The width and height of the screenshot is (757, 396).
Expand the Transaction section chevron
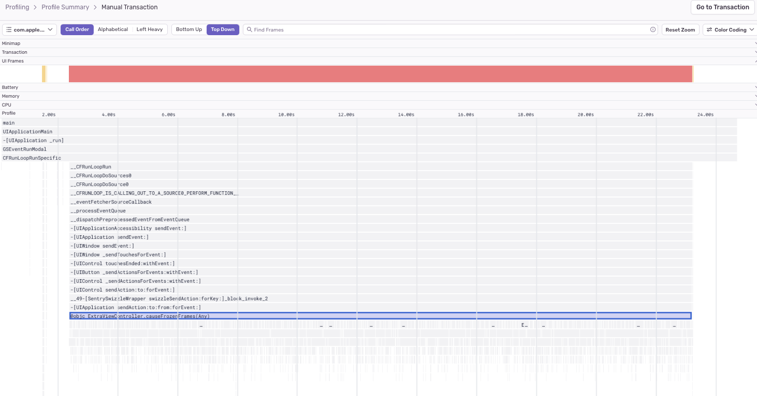pos(754,52)
